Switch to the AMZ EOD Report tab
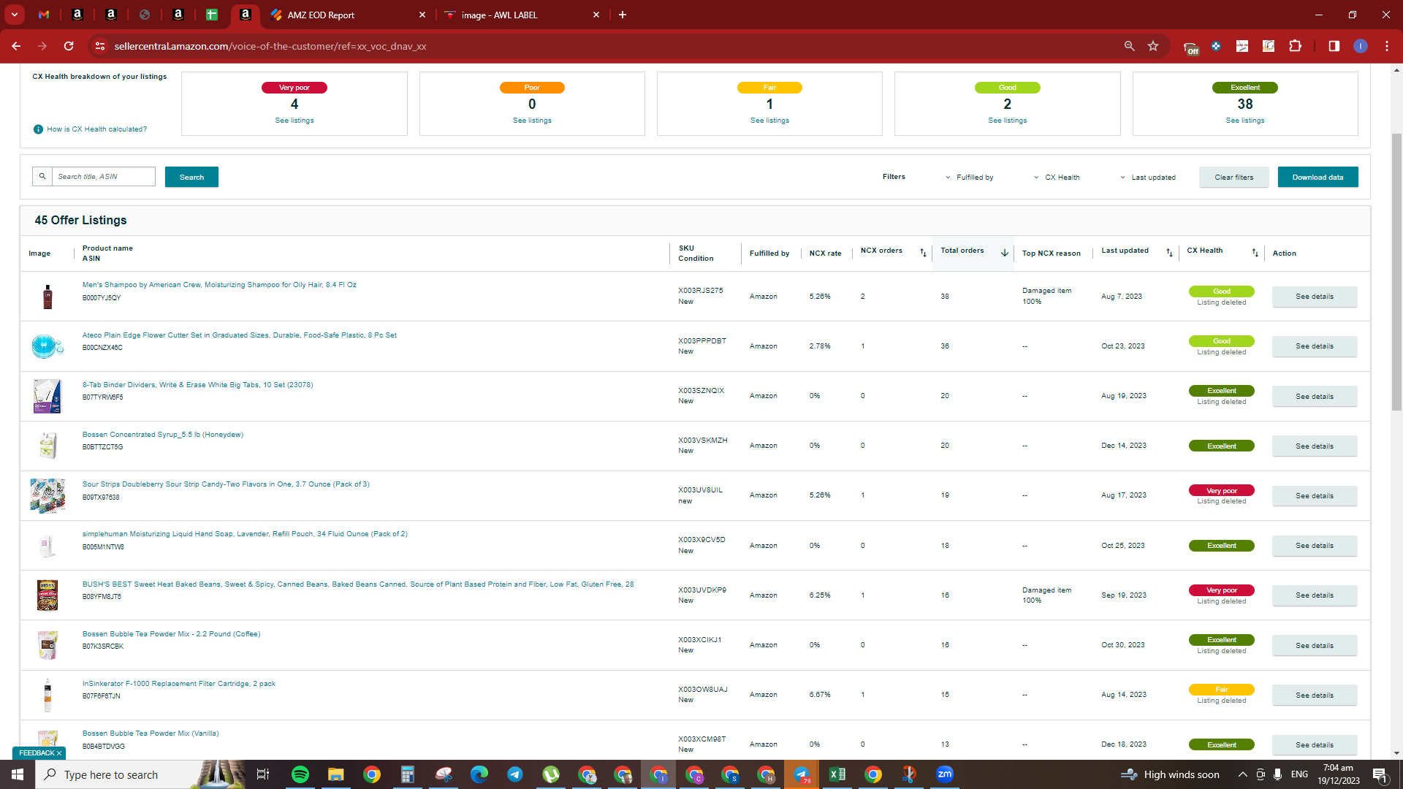The width and height of the screenshot is (1403, 789). (x=347, y=15)
